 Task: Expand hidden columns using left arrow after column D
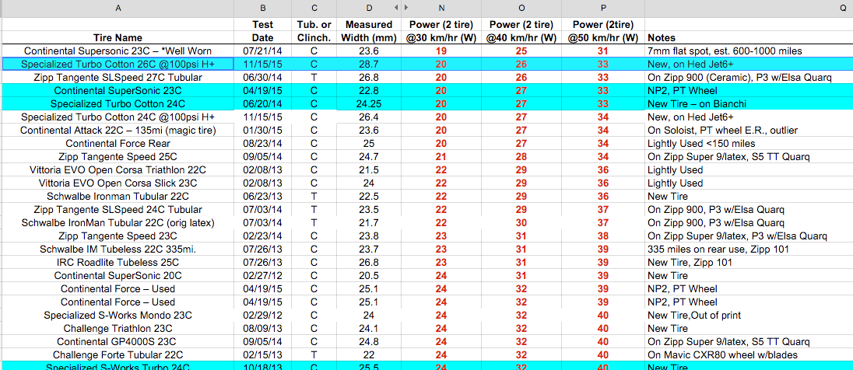396,8
